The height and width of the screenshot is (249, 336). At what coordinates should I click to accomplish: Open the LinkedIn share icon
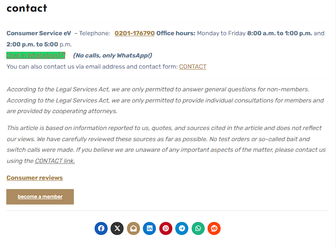(149, 228)
